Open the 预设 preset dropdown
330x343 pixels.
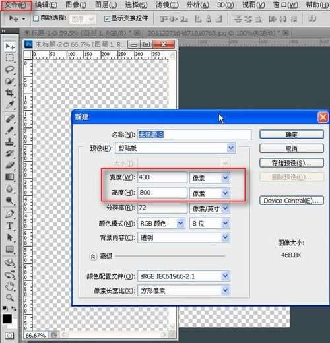point(231,148)
